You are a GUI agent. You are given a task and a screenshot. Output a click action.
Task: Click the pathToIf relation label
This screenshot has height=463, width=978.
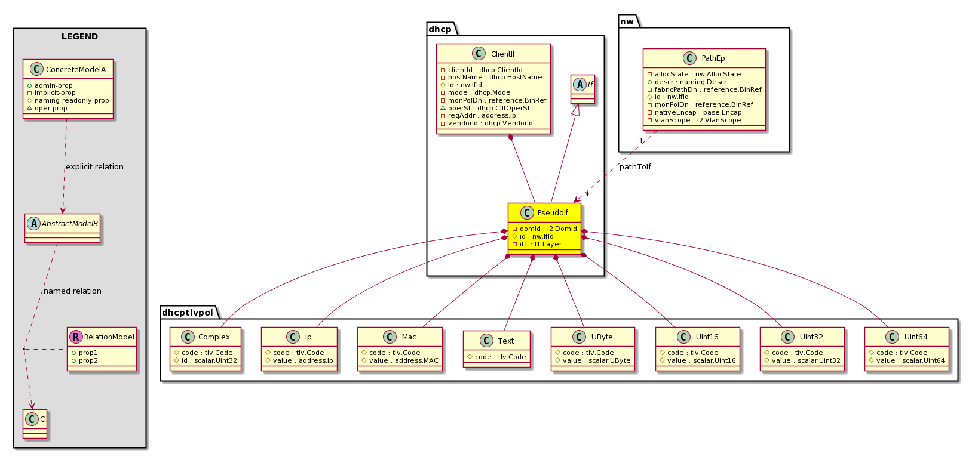[635, 167]
